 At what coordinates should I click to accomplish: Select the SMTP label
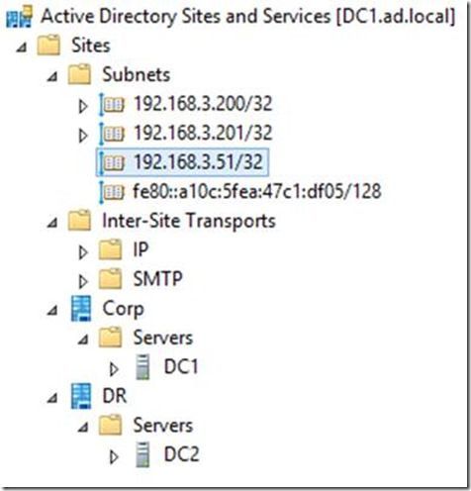(x=157, y=279)
